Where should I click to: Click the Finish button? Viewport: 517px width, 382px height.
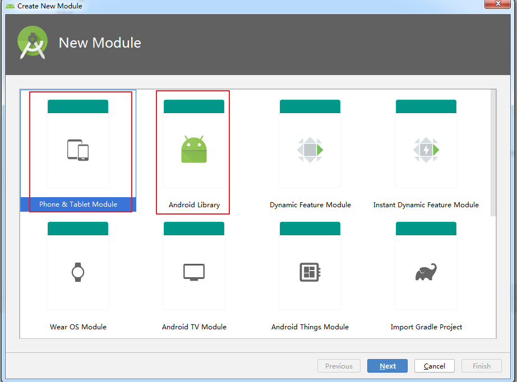(x=481, y=366)
